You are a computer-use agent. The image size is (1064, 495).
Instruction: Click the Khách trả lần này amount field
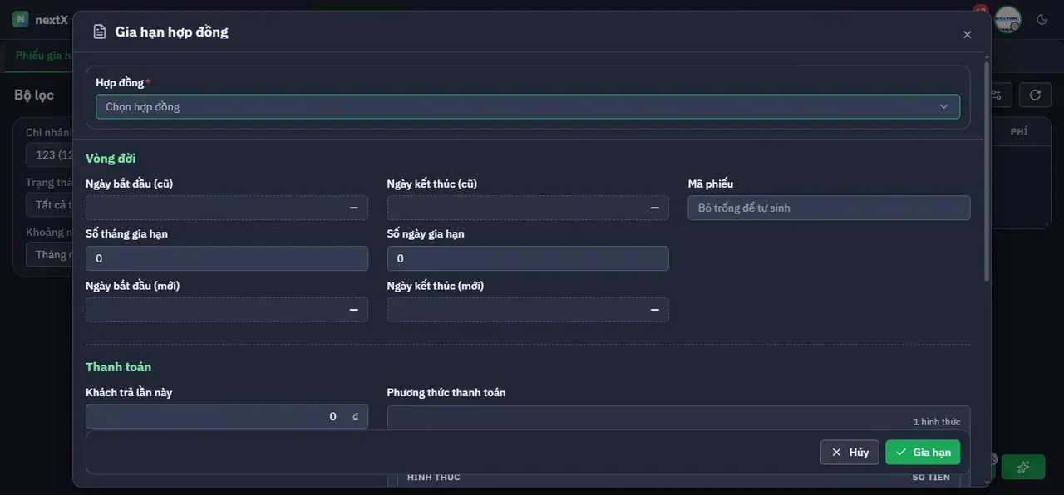227,416
